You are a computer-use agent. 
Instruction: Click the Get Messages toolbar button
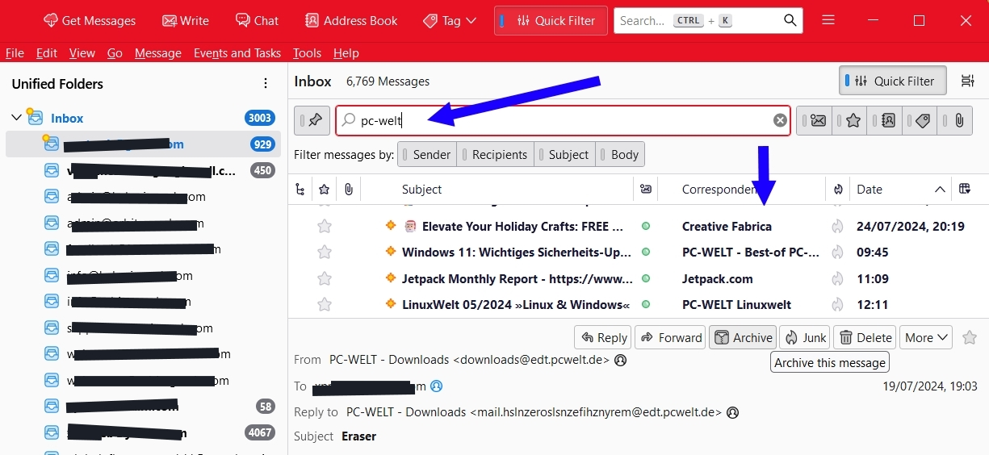tap(90, 21)
